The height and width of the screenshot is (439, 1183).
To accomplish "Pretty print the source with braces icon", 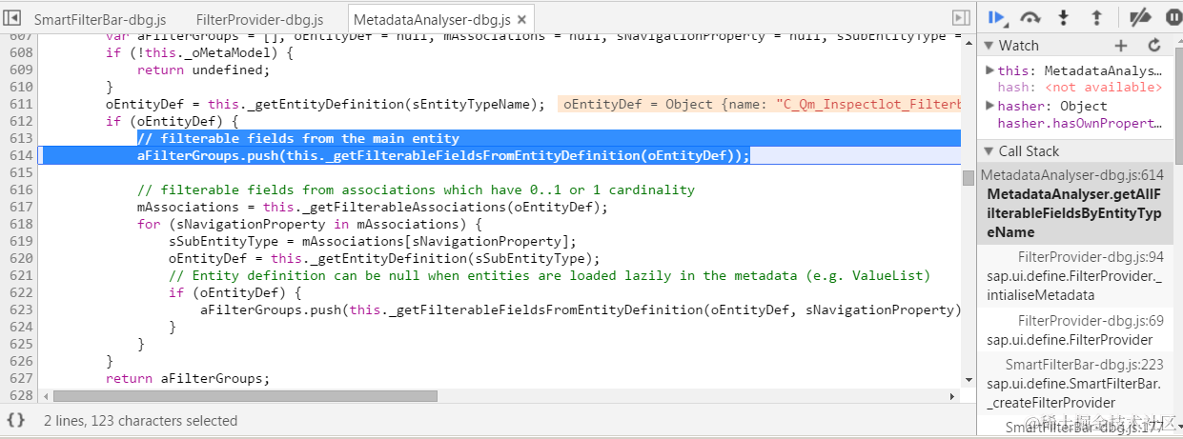I will 16,420.
